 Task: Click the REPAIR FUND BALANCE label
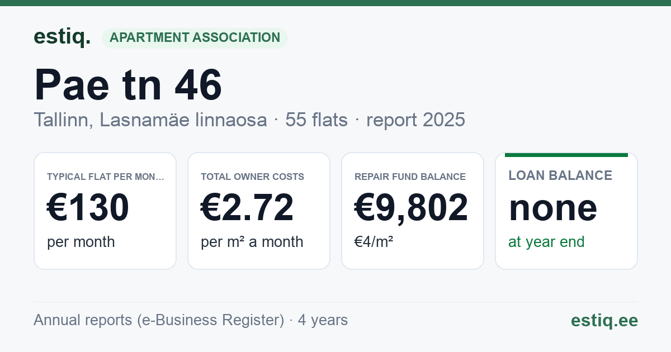point(410,177)
